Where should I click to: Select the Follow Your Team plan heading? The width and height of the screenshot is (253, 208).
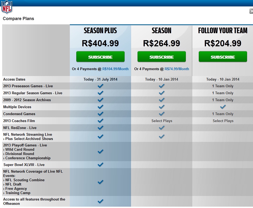click(x=223, y=31)
